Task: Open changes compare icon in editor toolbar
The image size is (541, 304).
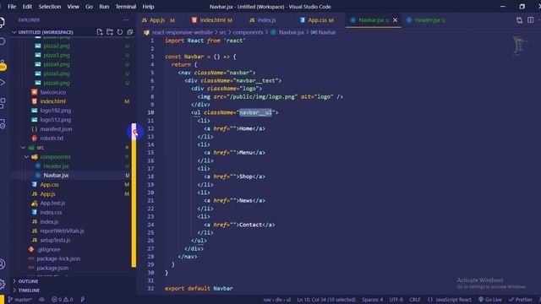Action: (x=519, y=20)
